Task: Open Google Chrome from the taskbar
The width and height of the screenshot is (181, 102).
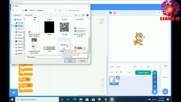Action: click(x=106, y=99)
